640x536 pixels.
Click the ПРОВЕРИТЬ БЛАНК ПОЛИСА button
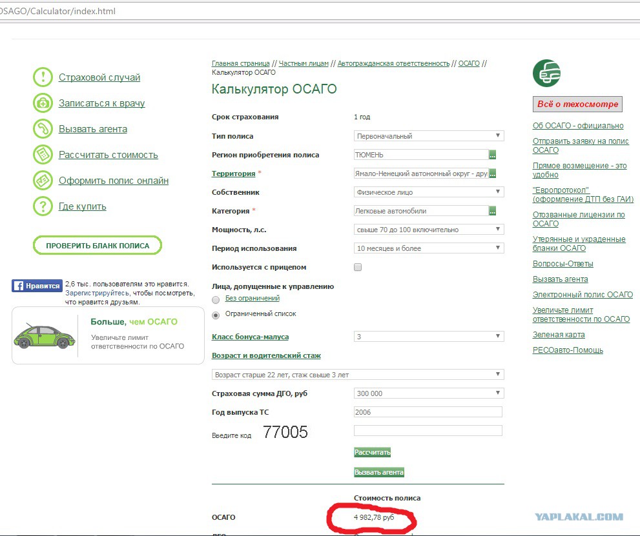click(98, 246)
